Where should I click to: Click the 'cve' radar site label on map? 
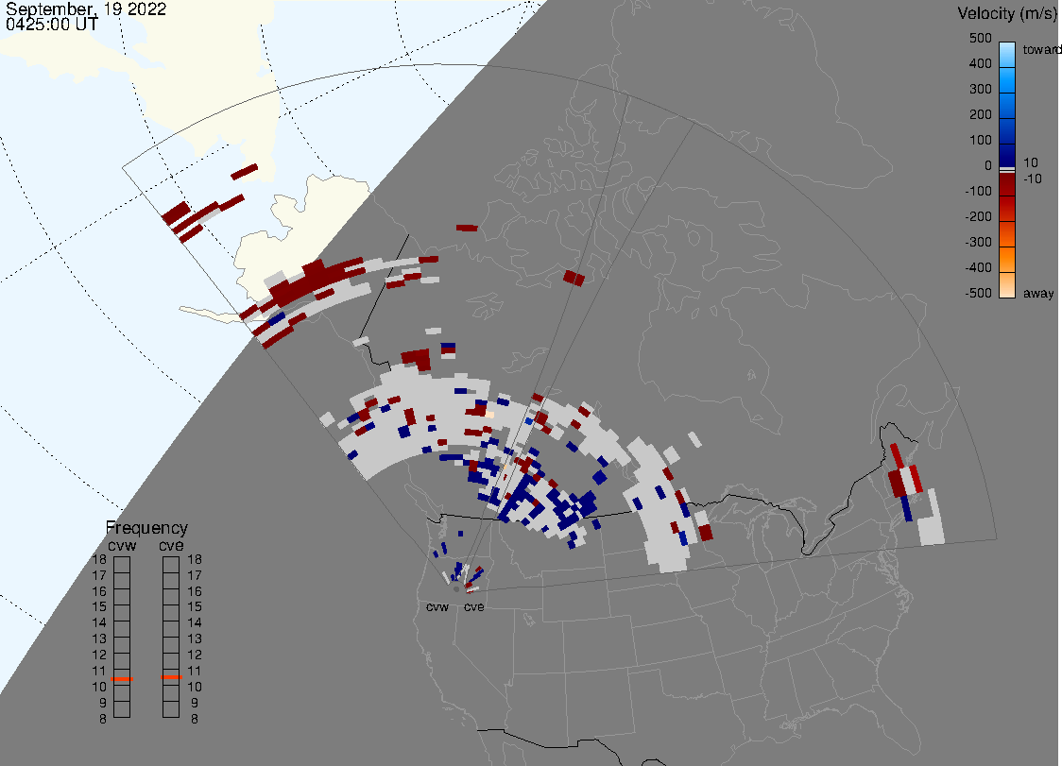(x=474, y=606)
